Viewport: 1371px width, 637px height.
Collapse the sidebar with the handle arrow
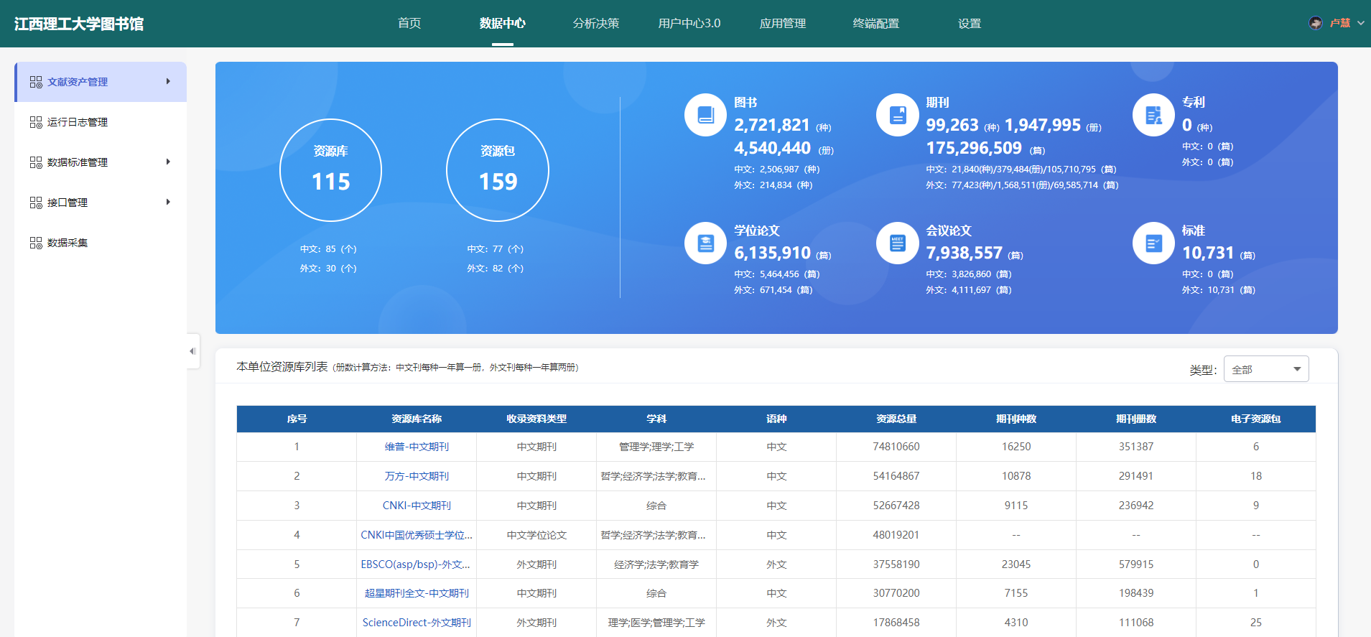point(192,351)
